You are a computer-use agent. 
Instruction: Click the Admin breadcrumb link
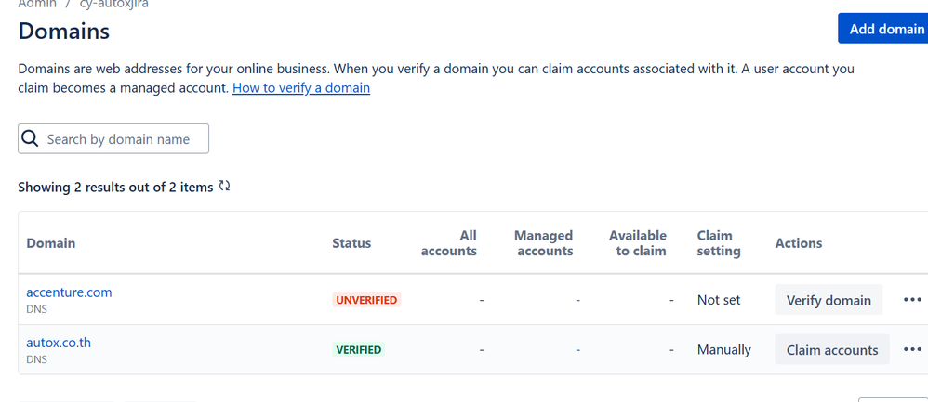(37, 4)
